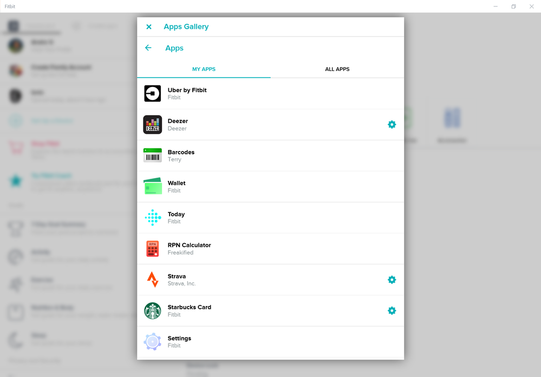Click the Terry developer name under Barcodes
541x377 pixels.
[x=174, y=159]
